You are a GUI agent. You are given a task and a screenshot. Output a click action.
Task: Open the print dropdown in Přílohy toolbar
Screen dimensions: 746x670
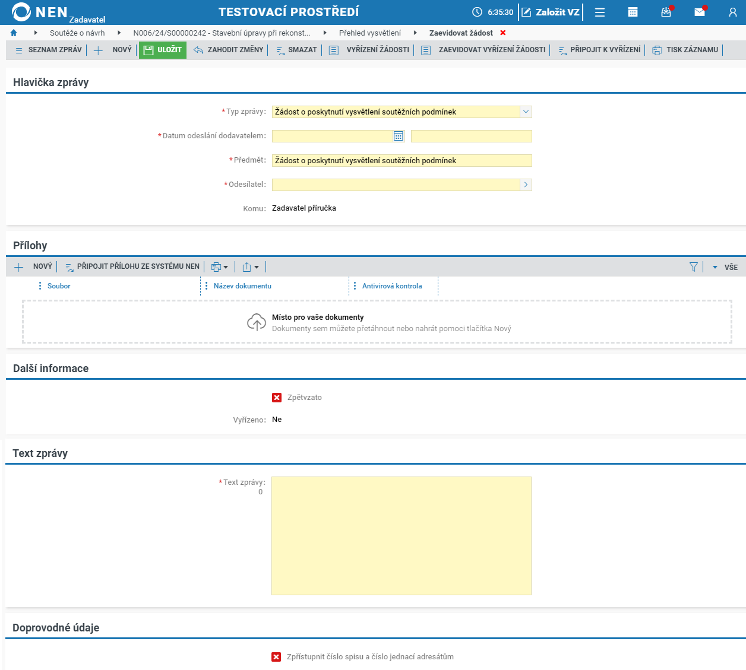click(x=220, y=267)
